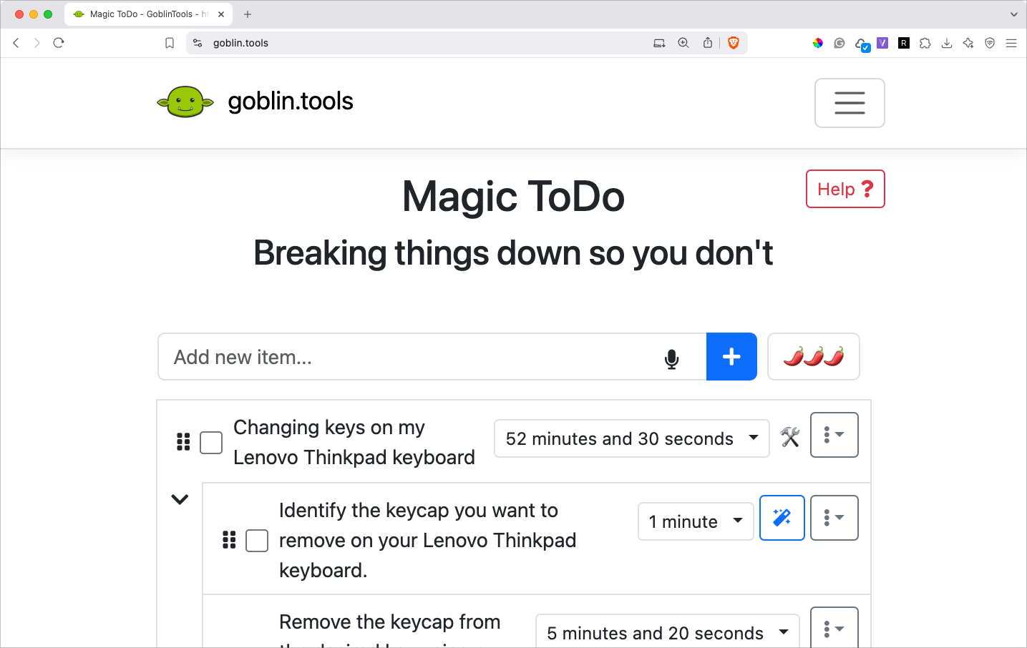This screenshot has width=1027, height=648.
Task: Open options menu for Changing keys task
Action: coord(834,435)
